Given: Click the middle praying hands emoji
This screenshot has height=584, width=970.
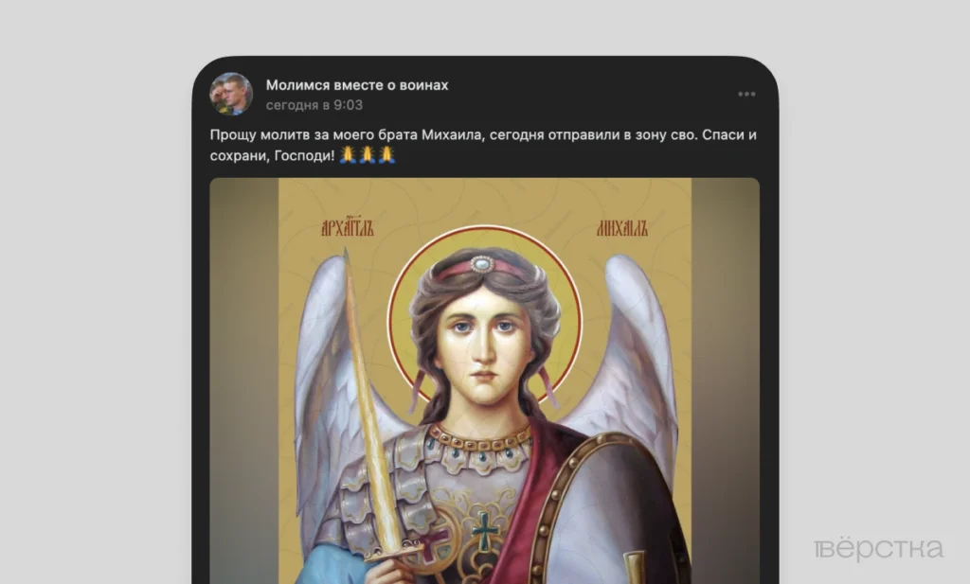Looking at the screenshot, I should tap(367, 154).
